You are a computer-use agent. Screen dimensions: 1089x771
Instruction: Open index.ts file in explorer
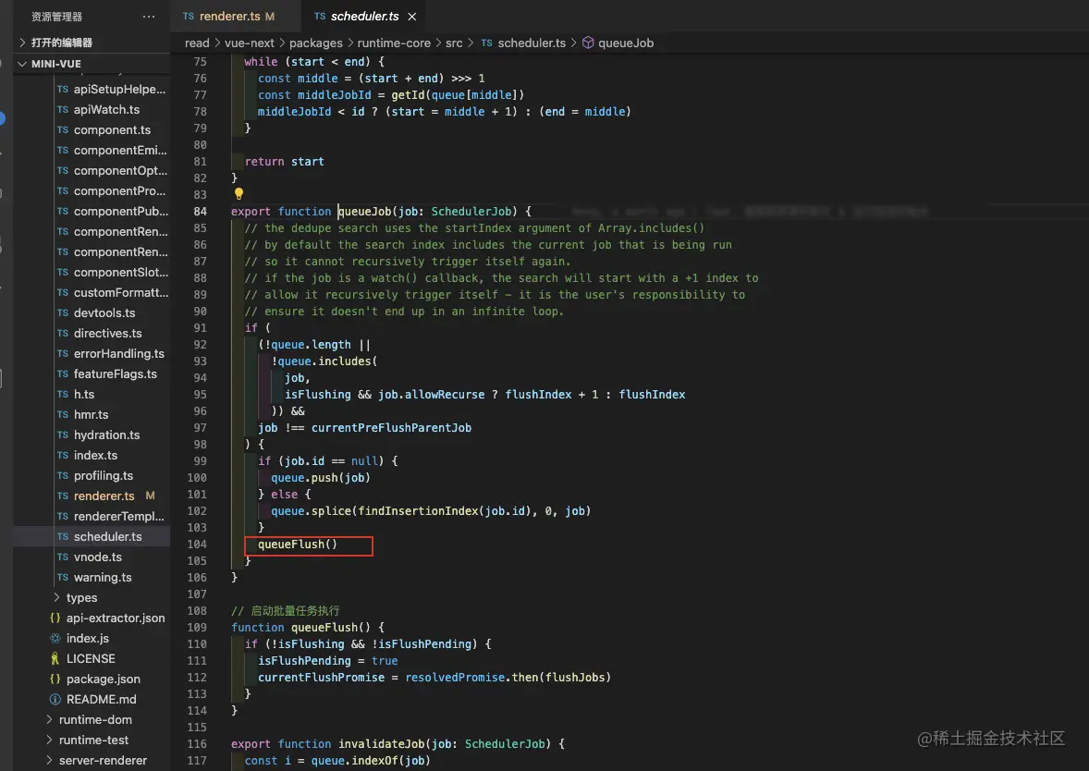95,455
